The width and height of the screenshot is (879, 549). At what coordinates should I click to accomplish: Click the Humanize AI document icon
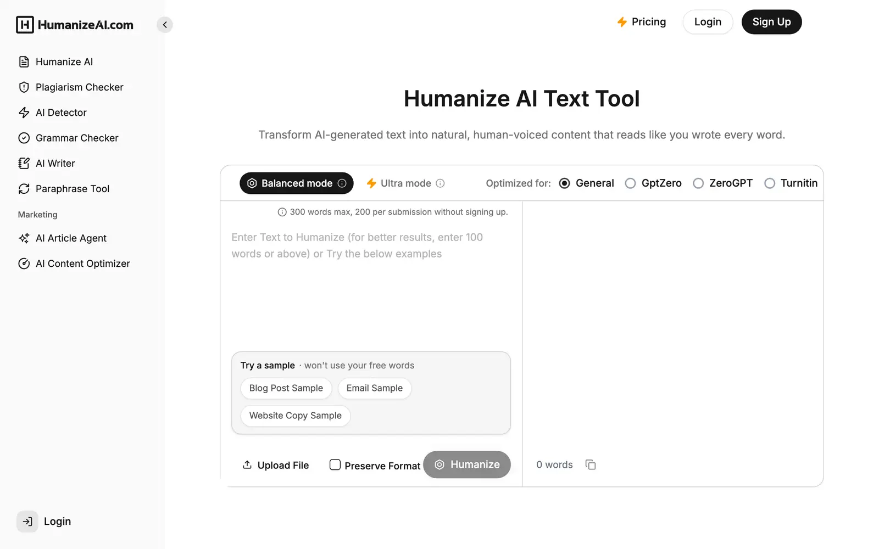pos(24,62)
